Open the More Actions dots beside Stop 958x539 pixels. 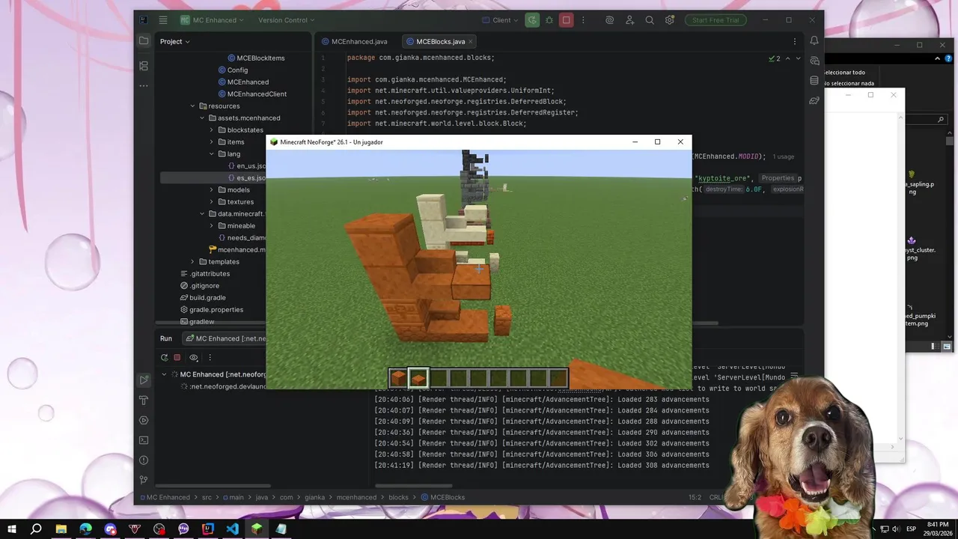coord(583,20)
